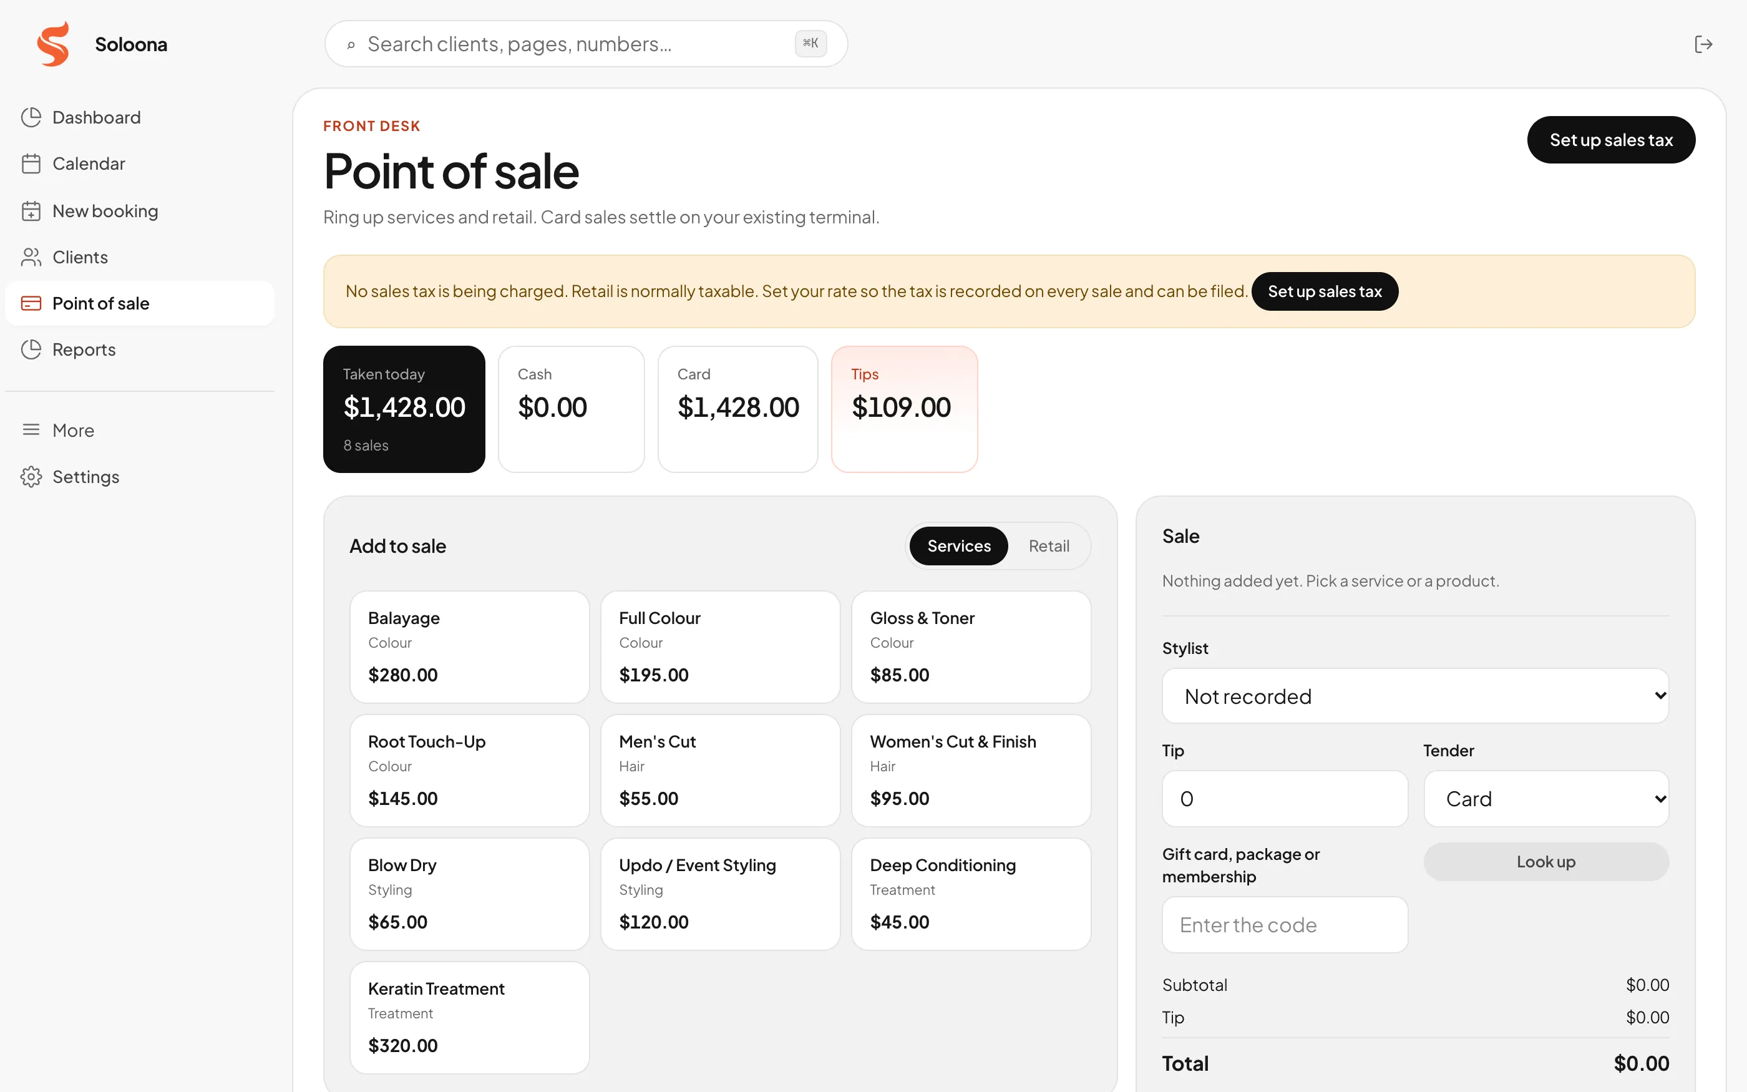Click the New booking calendar-plus icon
This screenshot has height=1092, width=1747.
31,211
